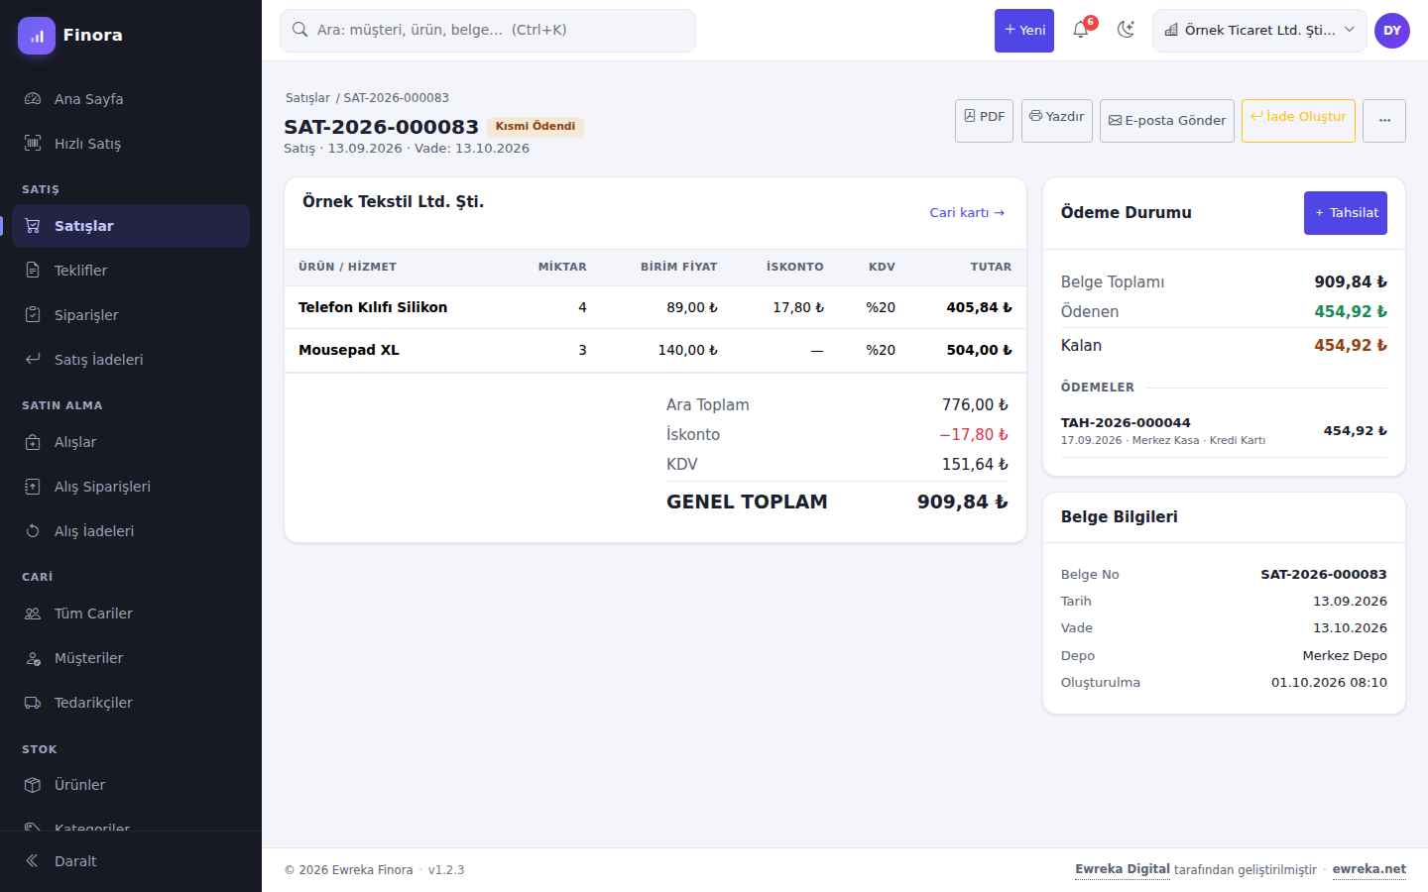Image resolution: width=1428 pixels, height=892 pixels.
Task: Navigate to Siparişler
Action: 131,315
